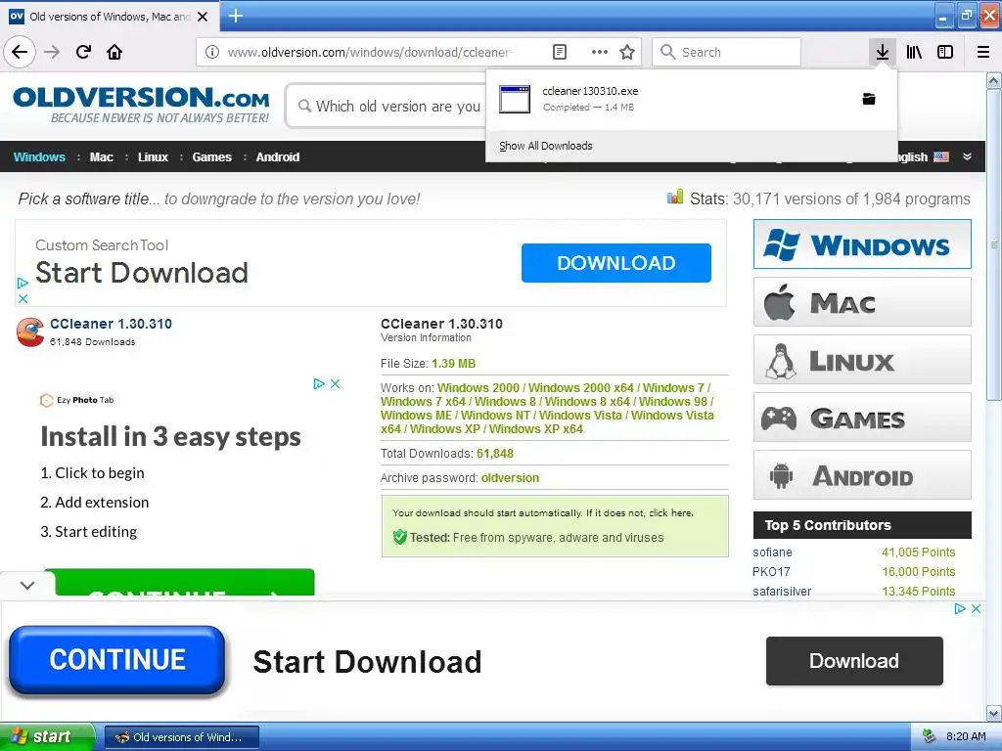Open the downloaded ccleaner130310.exe file entry
This screenshot has width=1002, height=751.
coord(671,99)
